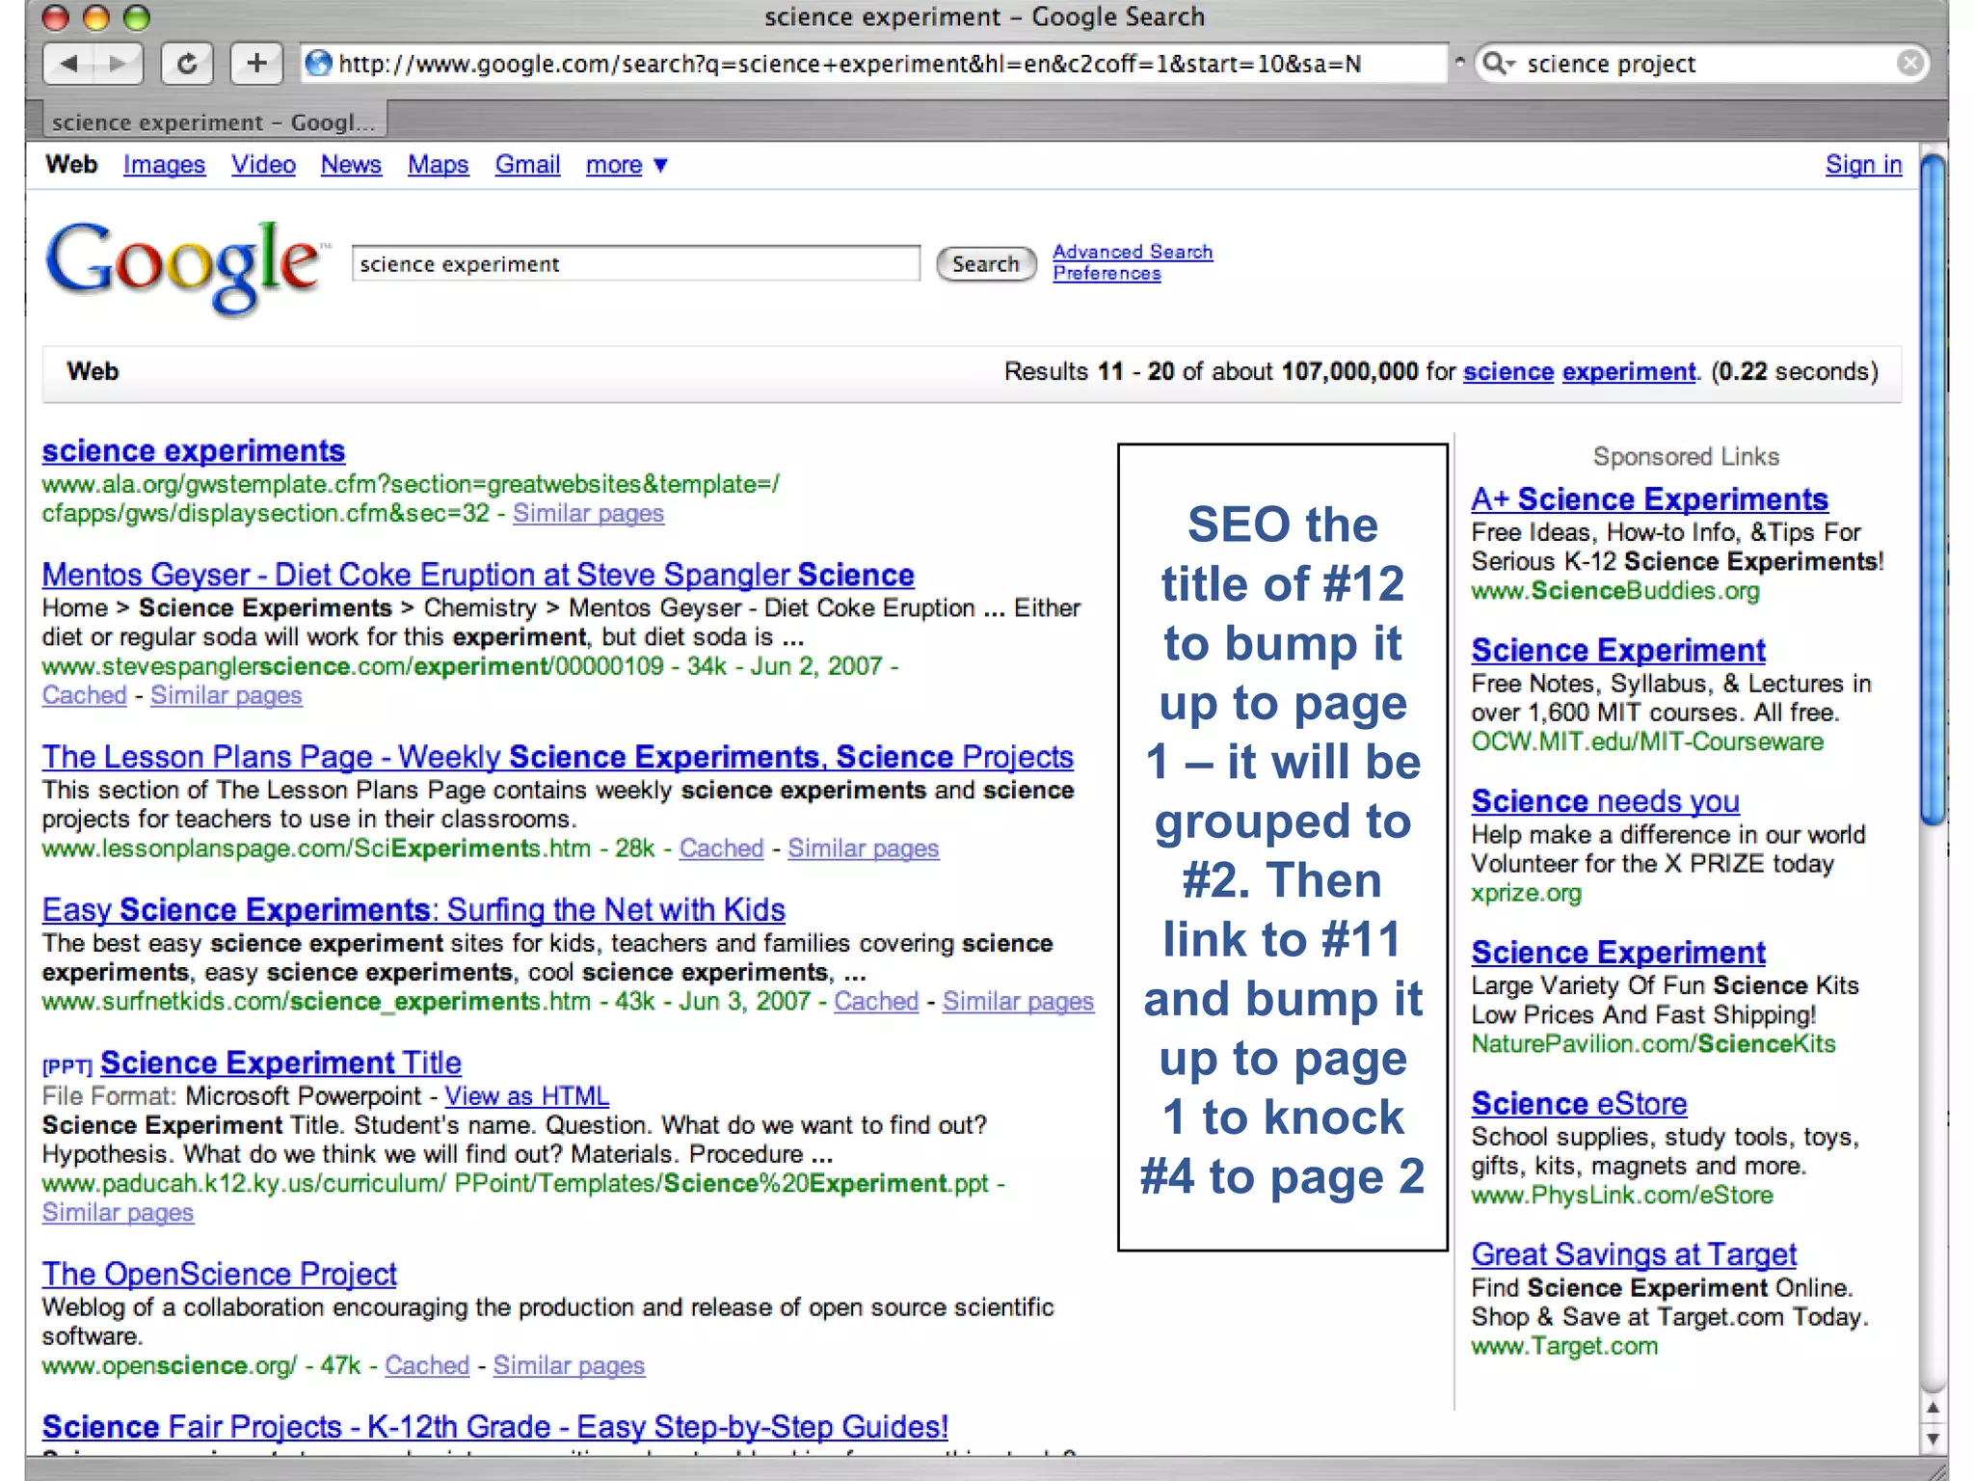1974x1481 pixels.
Task: Click View as HTML link
Action: coord(526,1096)
